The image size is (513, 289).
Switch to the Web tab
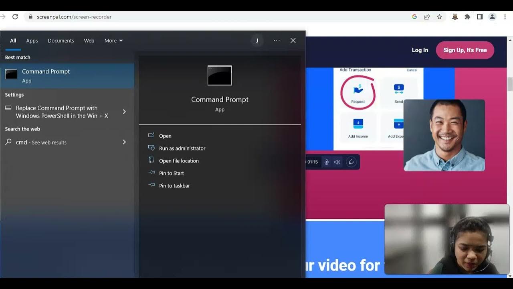[89, 41]
